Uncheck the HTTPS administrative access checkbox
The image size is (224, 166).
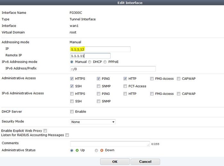pyautogui.click(x=72, y=78)
